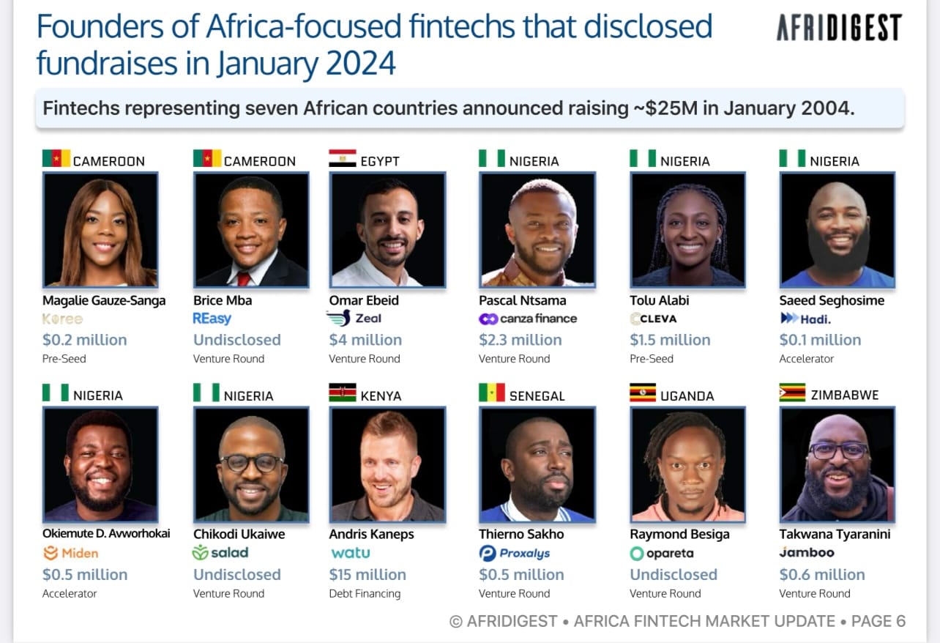Click the $15 million amount text

pyautogui.click(x=368, y=575)
